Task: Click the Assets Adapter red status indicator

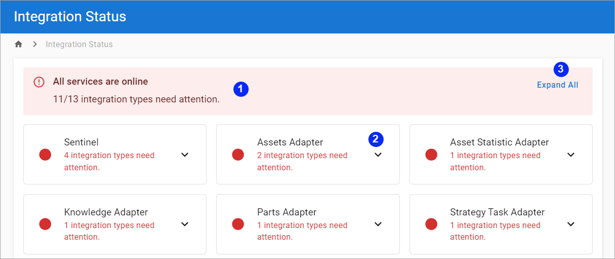Action: 238,155
